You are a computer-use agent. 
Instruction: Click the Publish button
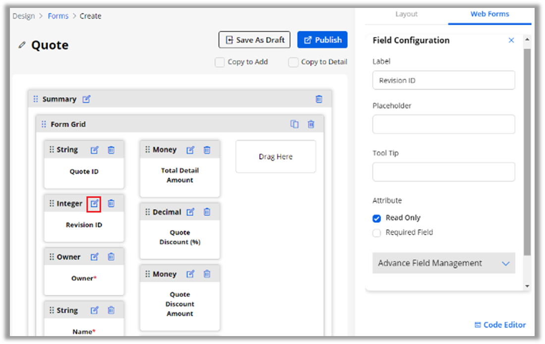coord(322,40)
